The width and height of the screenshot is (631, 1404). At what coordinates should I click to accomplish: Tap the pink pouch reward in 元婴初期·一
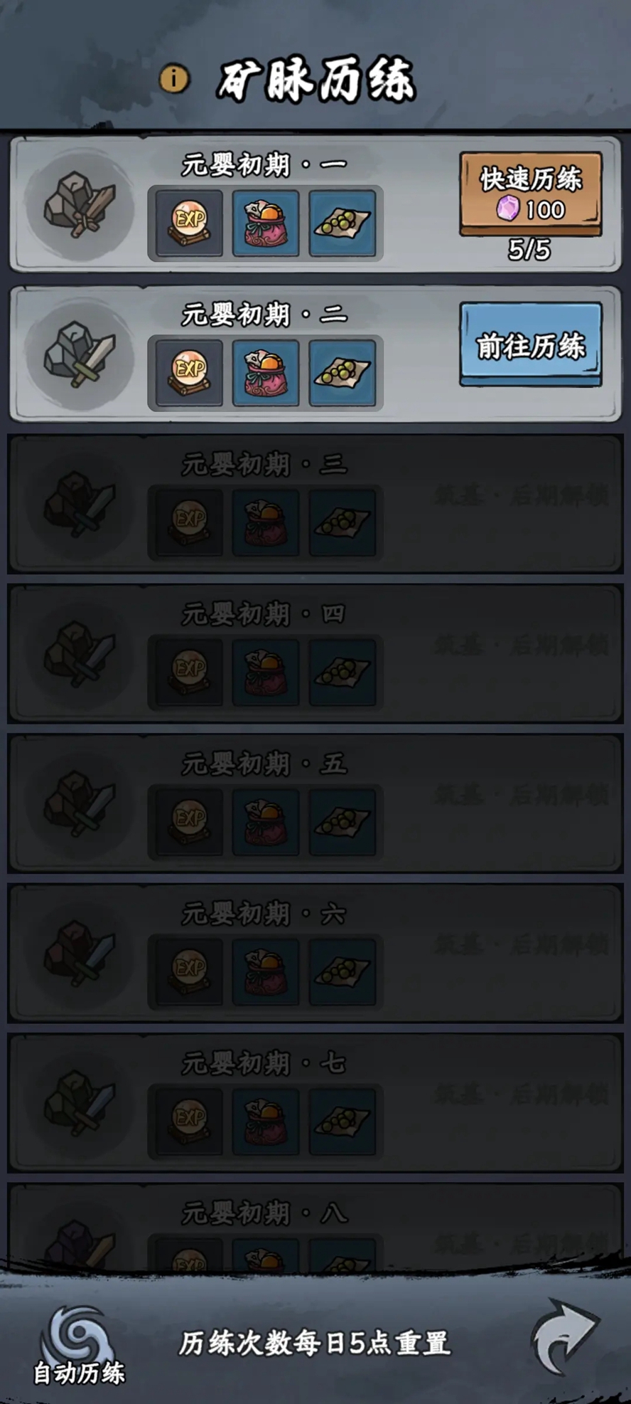266,223
